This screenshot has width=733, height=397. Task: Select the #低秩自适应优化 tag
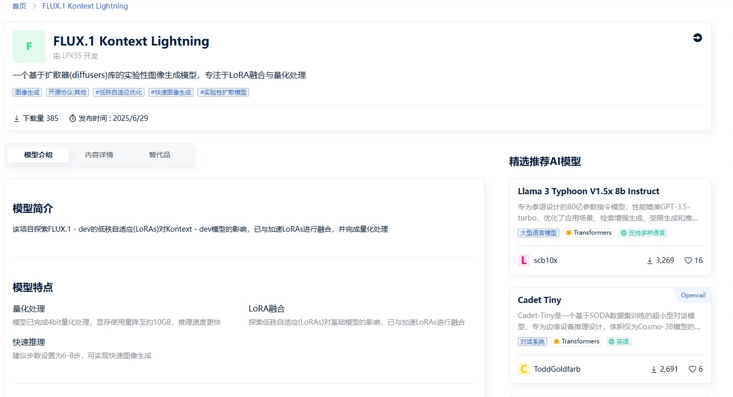click(119, 93)
